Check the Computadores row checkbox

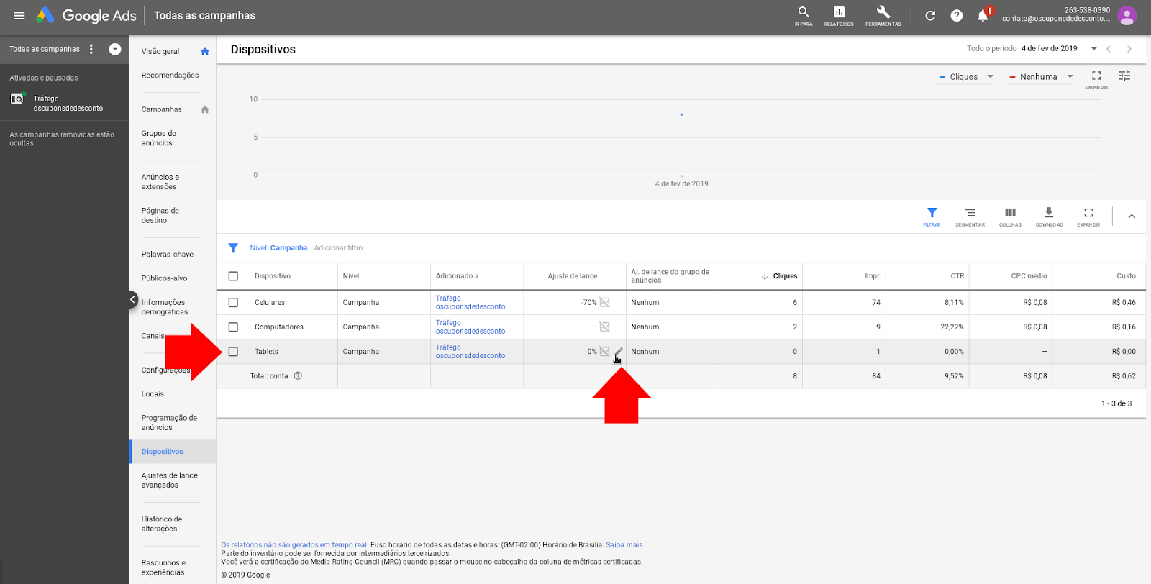pos(233,327)
